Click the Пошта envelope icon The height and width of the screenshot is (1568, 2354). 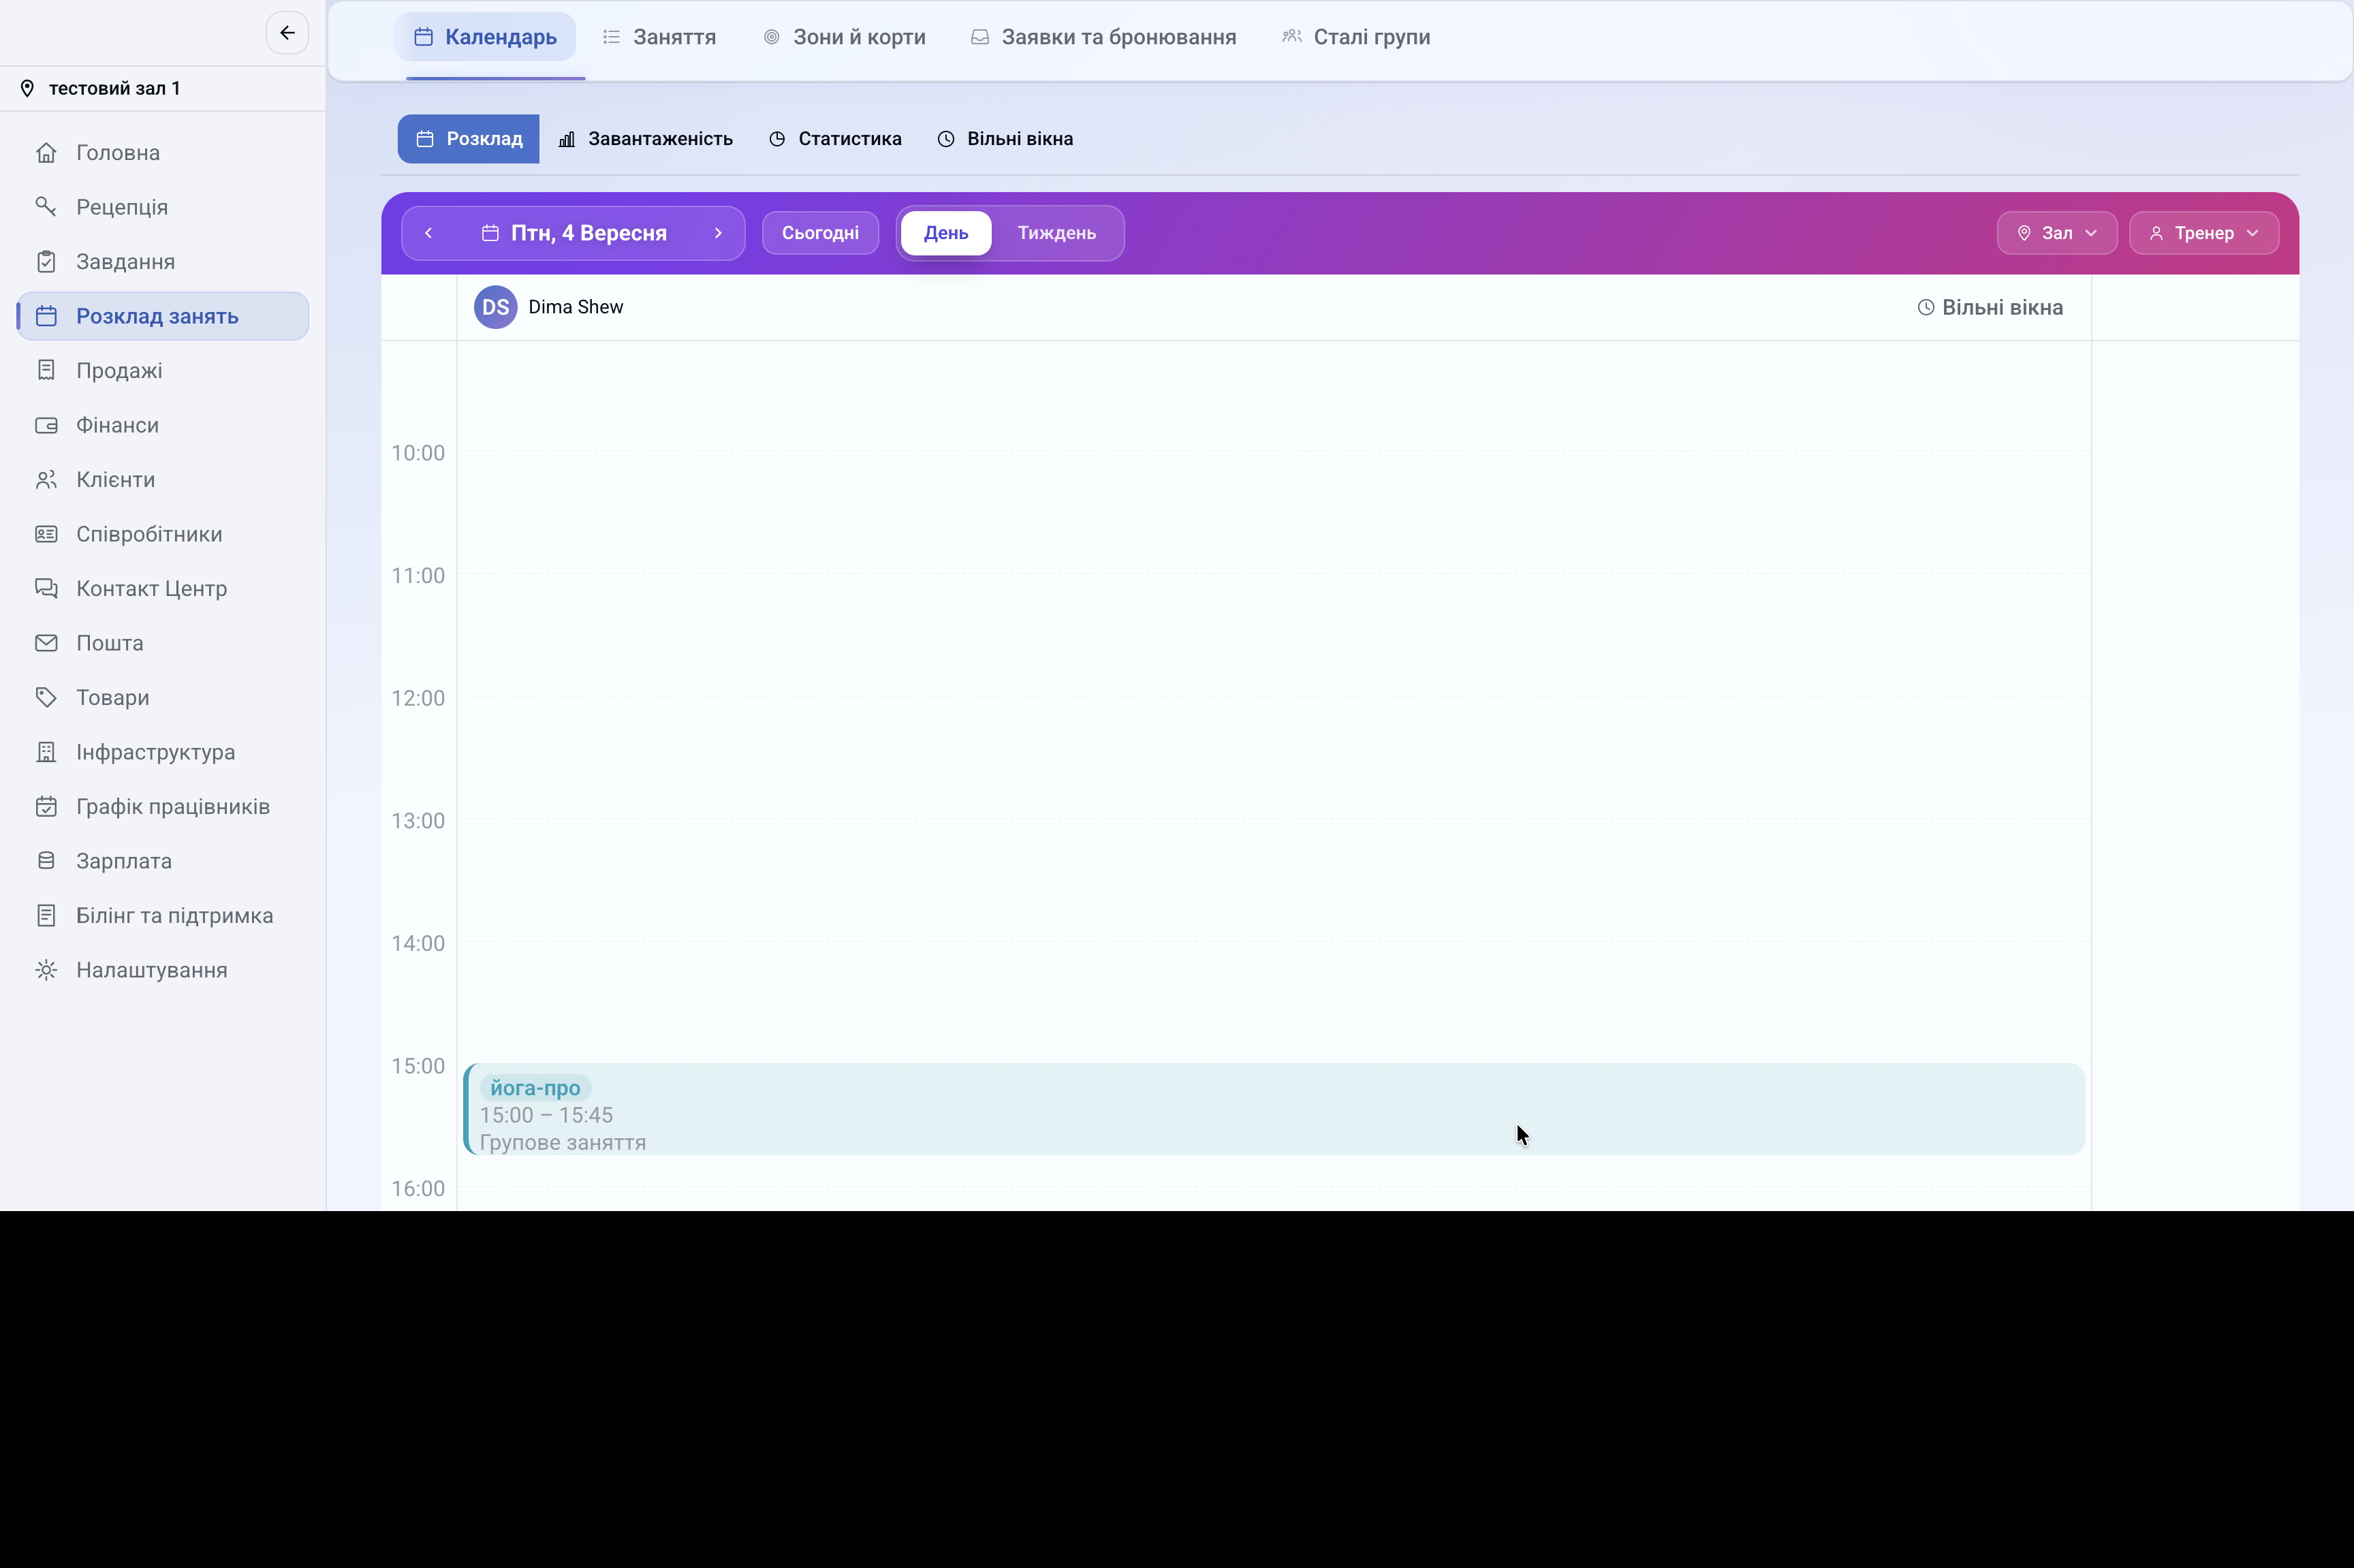pos(46,643)
